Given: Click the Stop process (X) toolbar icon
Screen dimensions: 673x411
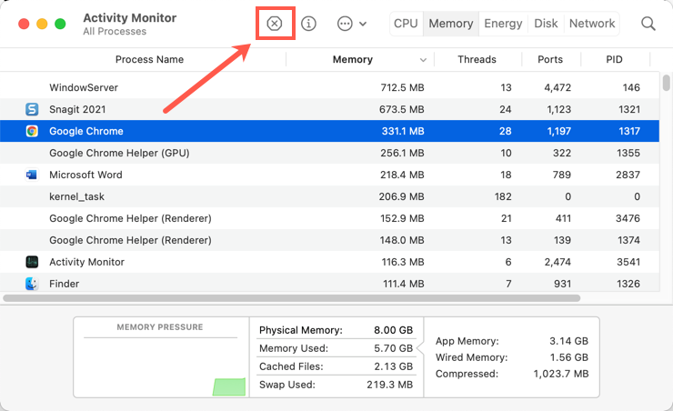Looking at the screenshot, I should coord(275,23).
